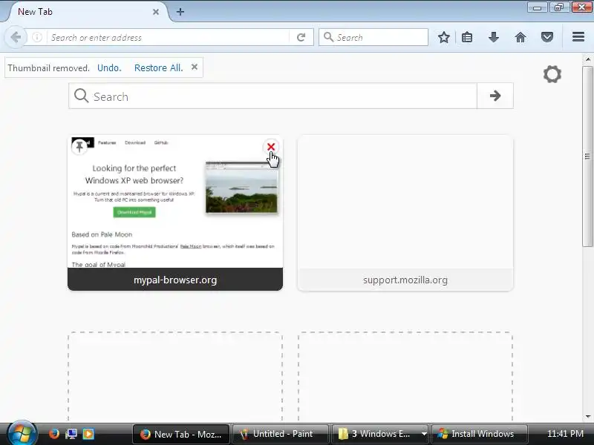Save to Pocket icon
The width and height of the screenshot is (594, 445).
click(x=547, y=37)
